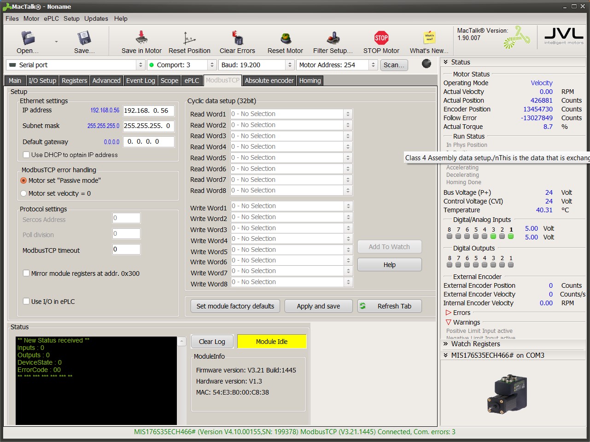Open the Write Word8 selection dropdown
This screenshot has height=442, width=590.
(348, 282)
